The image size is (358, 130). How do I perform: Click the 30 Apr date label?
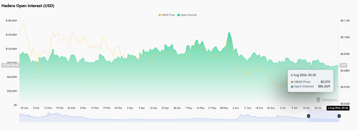tap(177, 108)
